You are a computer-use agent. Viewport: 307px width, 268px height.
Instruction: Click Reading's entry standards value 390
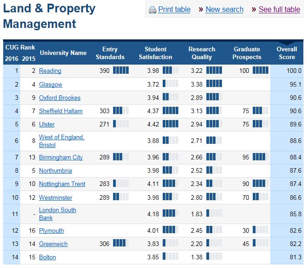click(x=104, y=71)
